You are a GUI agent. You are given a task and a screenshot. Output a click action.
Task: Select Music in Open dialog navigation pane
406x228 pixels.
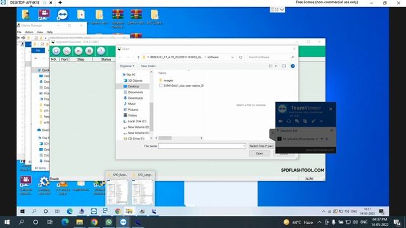(131, 104)
